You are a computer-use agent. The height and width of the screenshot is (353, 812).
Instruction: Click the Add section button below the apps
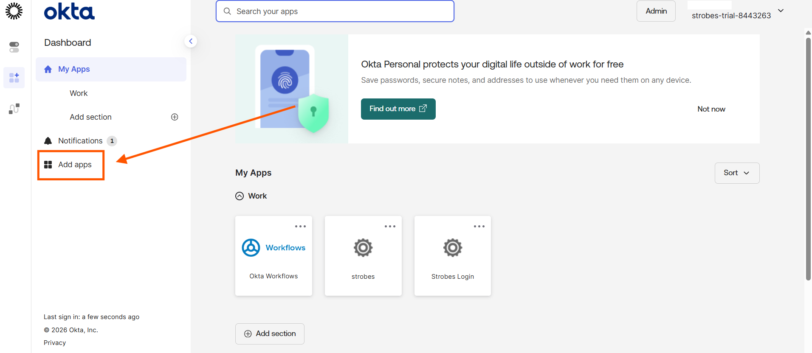pyautogui.click(x=270, y=334)
